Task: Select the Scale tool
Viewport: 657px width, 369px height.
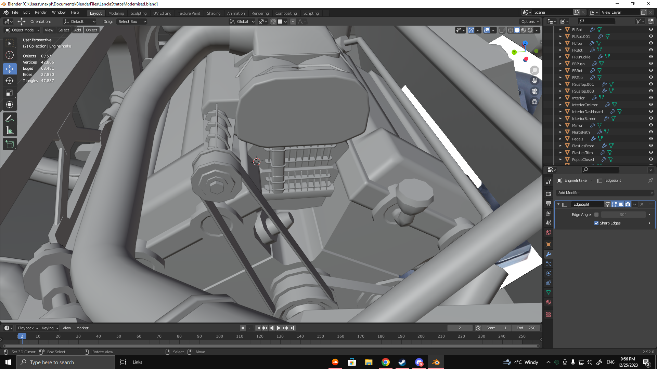Action: 10,93
